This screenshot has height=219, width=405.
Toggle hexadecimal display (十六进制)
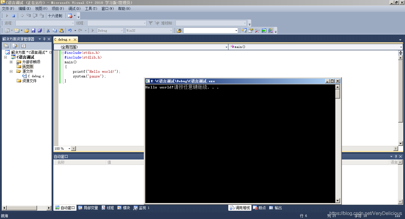[x=55, y=16]
